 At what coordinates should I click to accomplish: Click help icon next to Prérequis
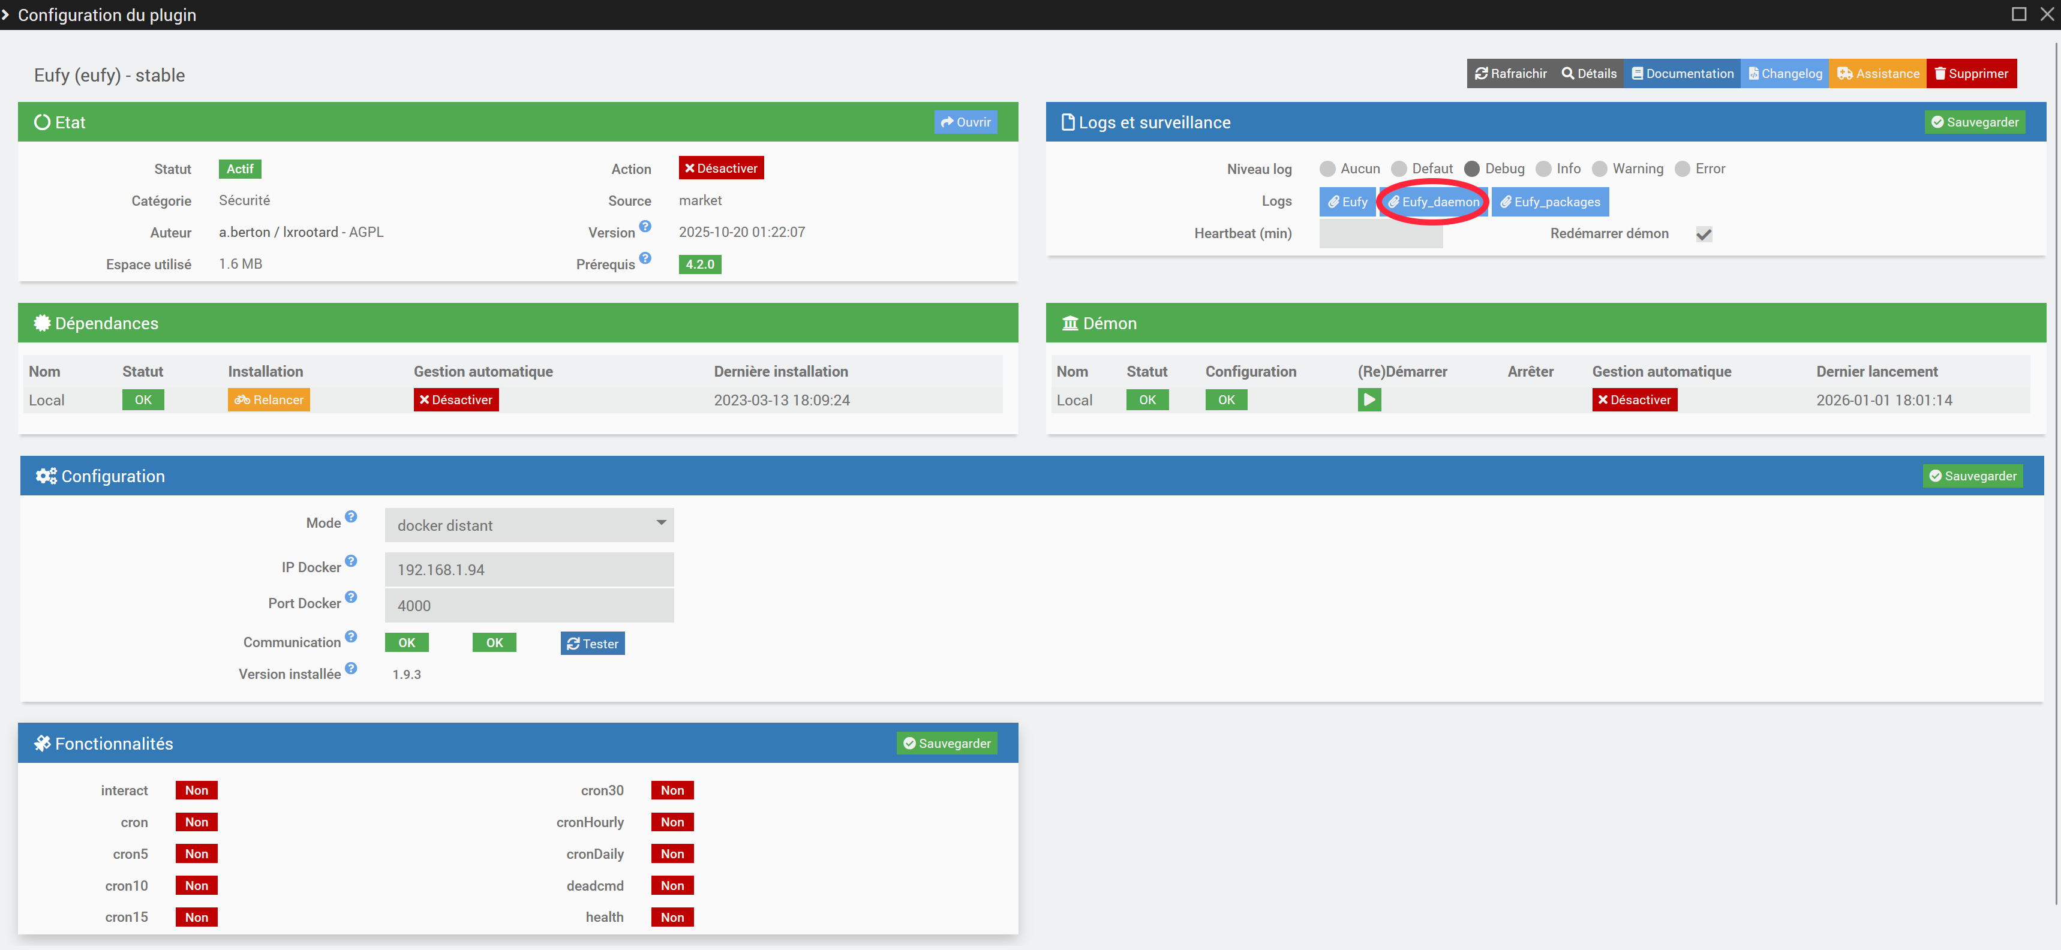645,258
